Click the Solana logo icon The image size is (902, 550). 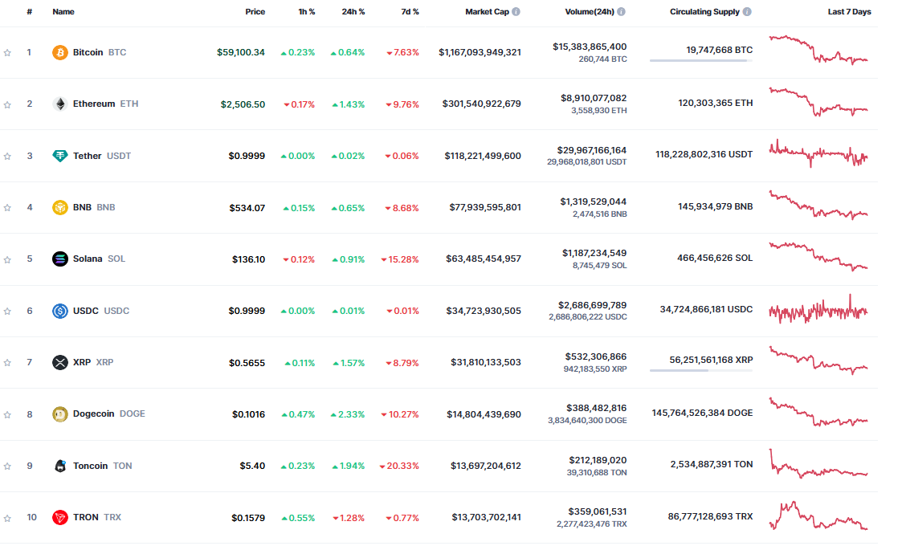[60, 259]
